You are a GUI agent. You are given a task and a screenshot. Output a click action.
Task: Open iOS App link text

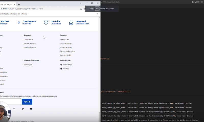[66, 69]
